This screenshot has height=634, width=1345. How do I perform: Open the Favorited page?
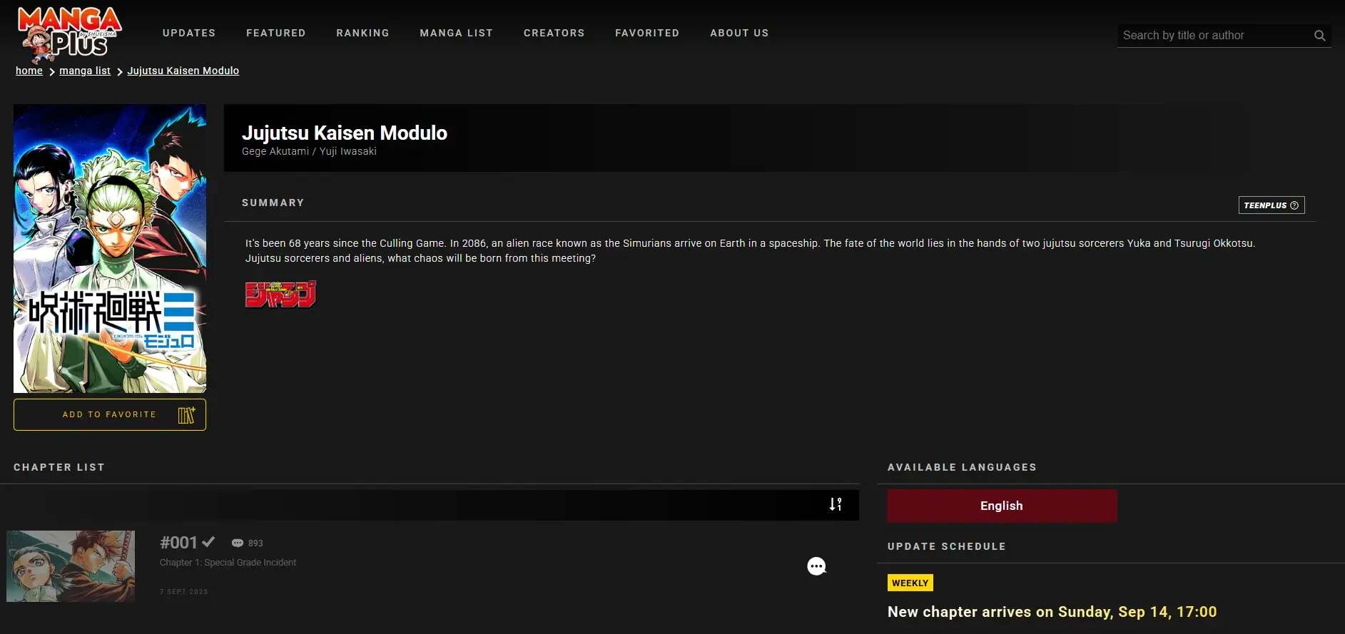[x=647, y=33]
